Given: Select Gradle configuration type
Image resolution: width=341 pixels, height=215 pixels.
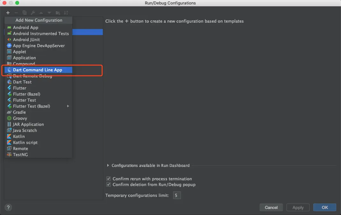Looking at the screenshot, I should pos(38,112).
